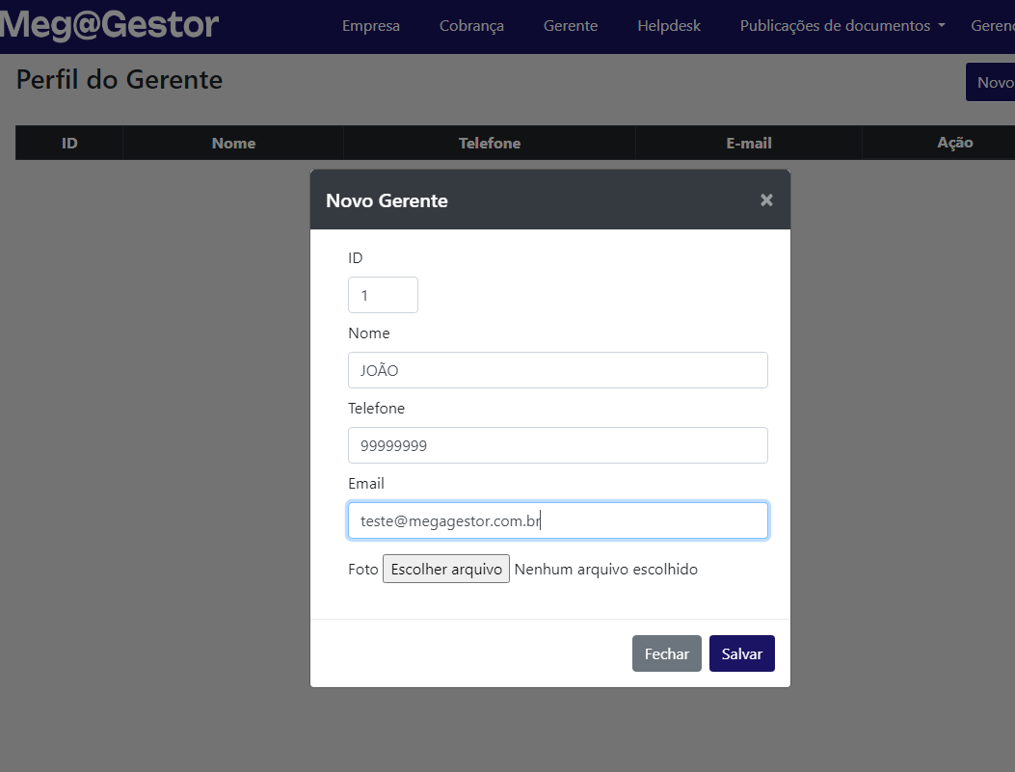Go to Cobrança in the navbar
This screenshot has width=1015, height=772.
[x=471, y=26]
